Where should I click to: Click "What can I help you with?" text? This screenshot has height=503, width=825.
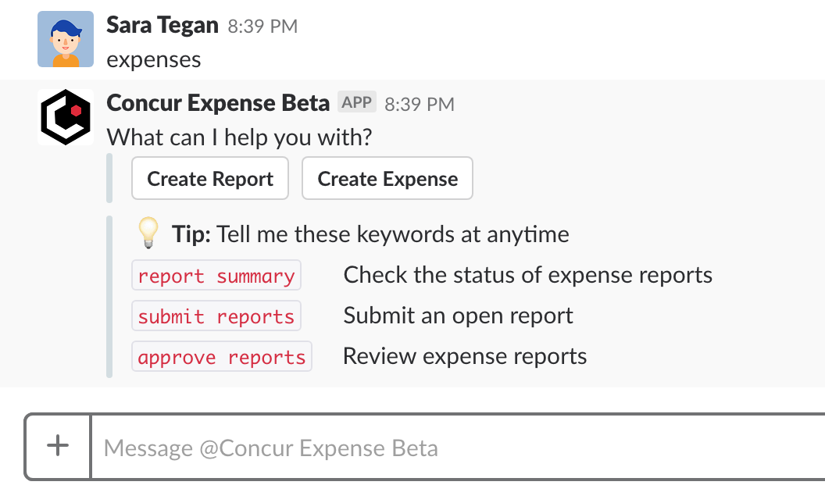(239, 137)
